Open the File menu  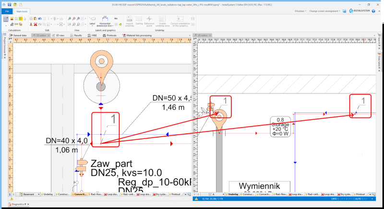pyautogui.click(x=7, y=11)
